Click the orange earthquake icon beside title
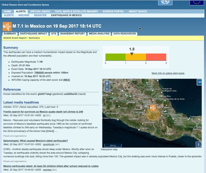 (7, 26)
